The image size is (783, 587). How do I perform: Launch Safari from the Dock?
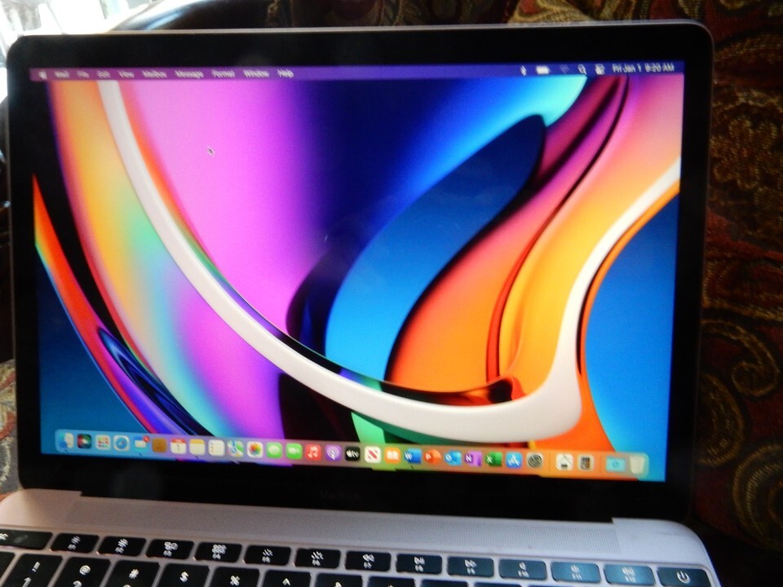click(122, 443)
